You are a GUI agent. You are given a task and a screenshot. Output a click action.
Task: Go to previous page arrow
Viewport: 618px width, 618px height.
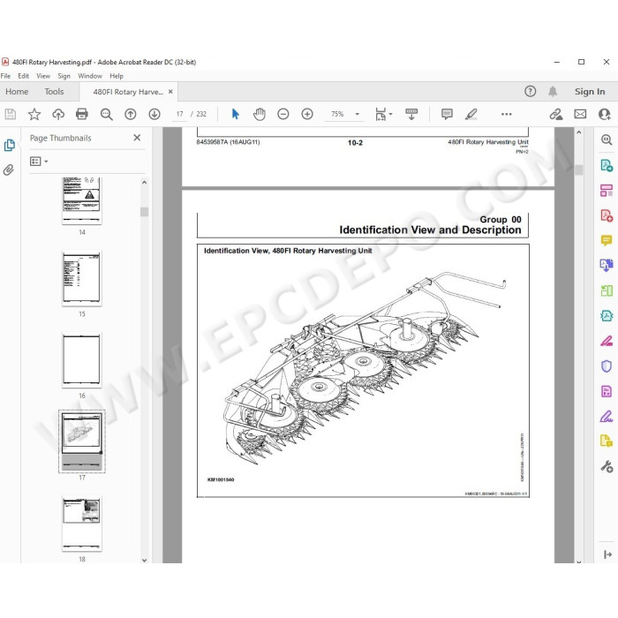131,114
